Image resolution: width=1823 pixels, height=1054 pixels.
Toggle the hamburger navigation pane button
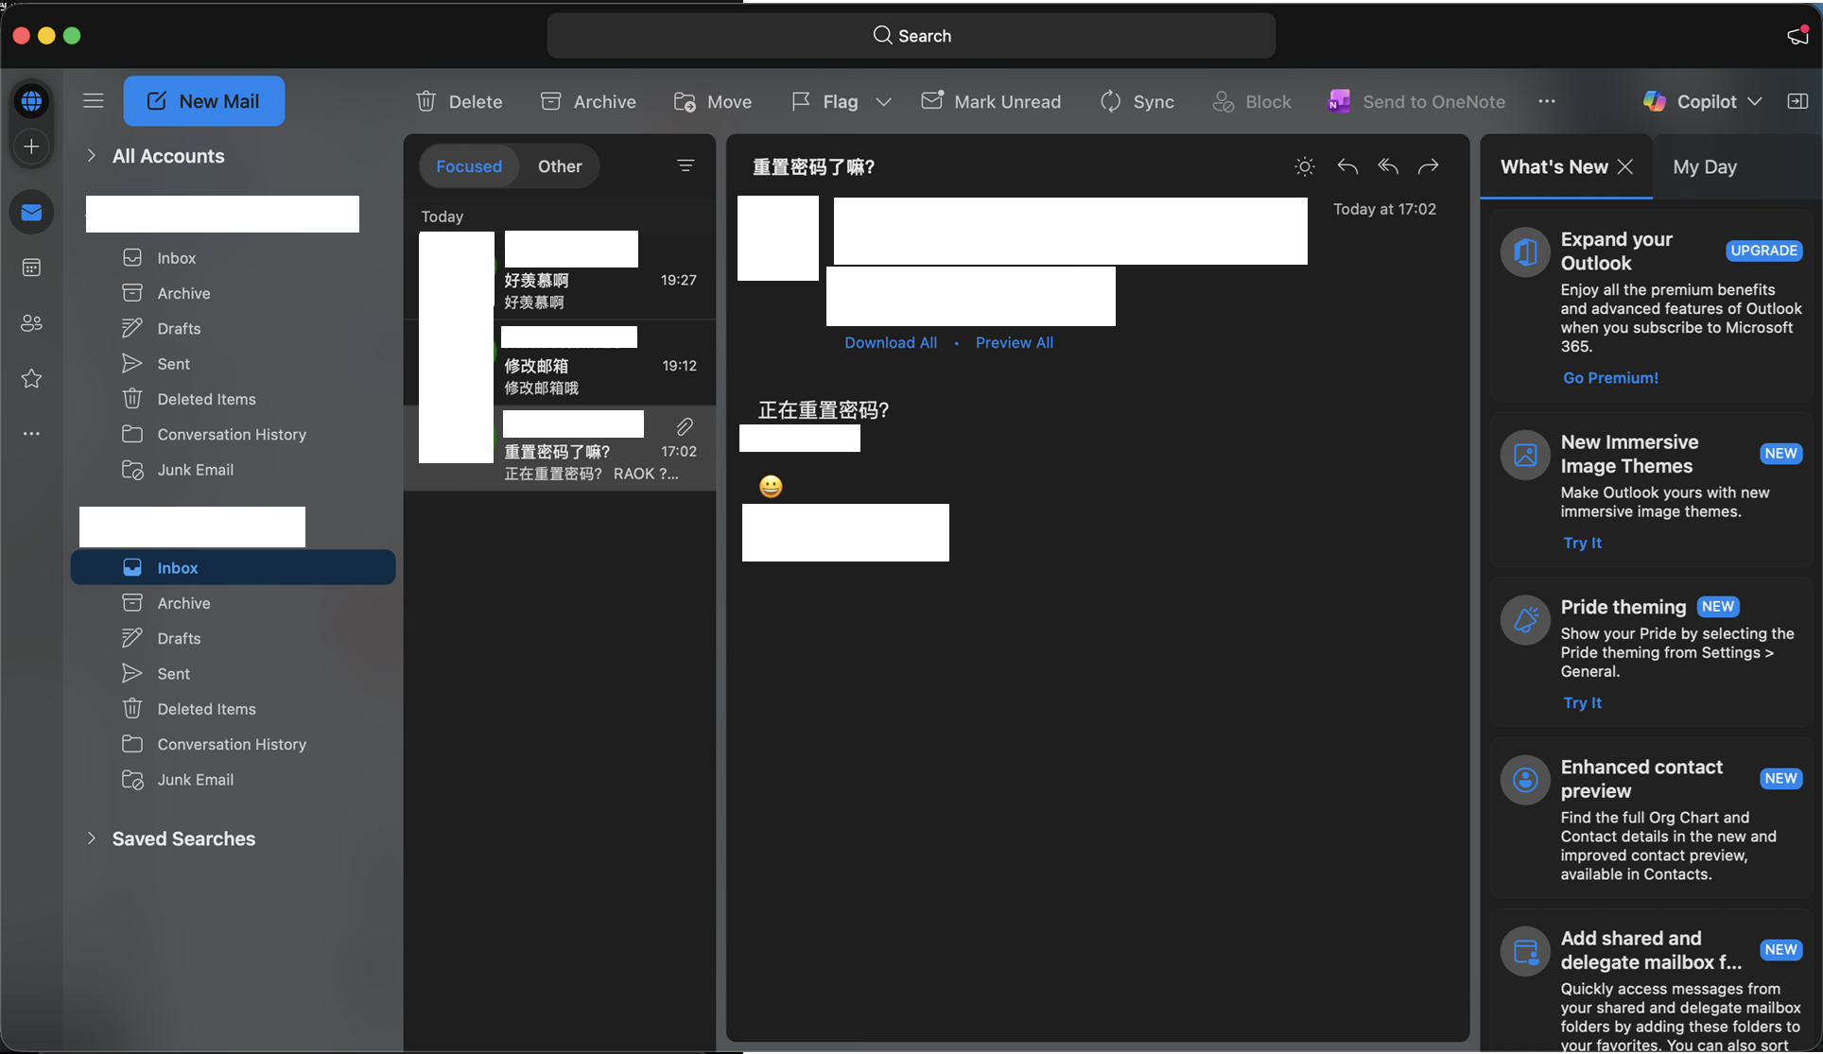tap(93, 100)
